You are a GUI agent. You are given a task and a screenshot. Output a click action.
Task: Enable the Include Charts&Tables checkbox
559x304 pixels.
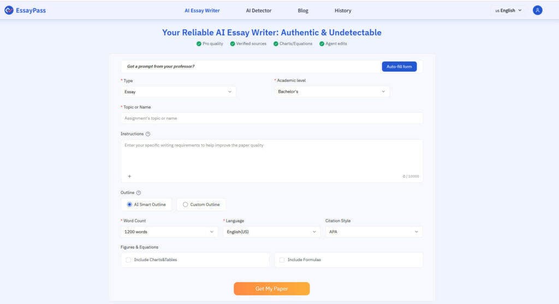point(128,260)
